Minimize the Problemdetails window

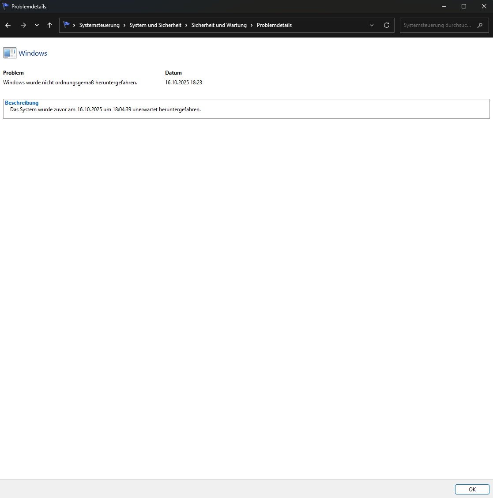coord(444,6)
